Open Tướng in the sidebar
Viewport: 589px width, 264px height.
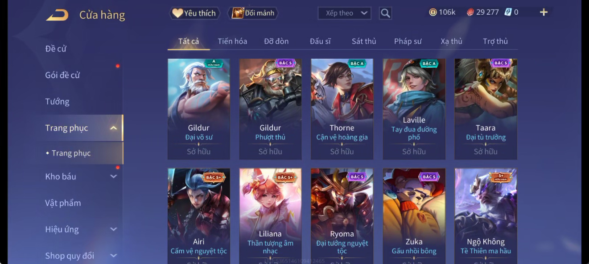click(58, 102)
